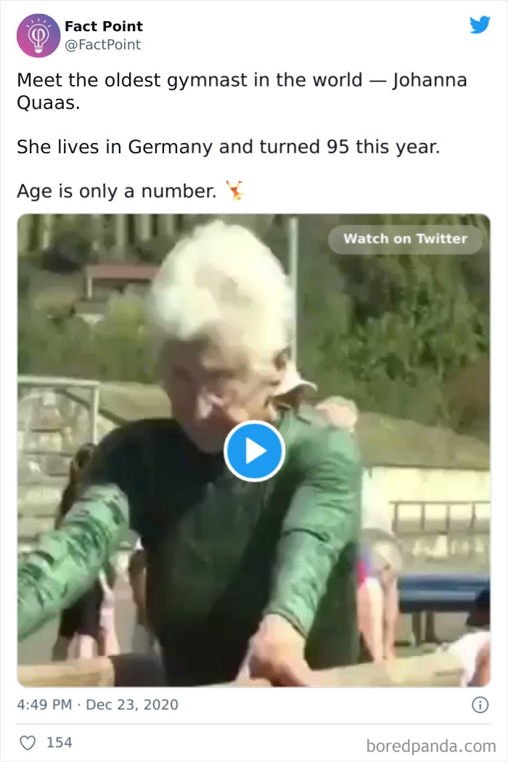
Task: Click the Fact Point display name
Action: pos(104,26)
